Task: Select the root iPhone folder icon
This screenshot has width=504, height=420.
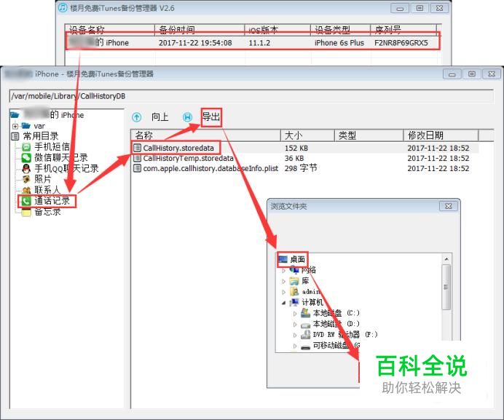Action: click(15, 115)
